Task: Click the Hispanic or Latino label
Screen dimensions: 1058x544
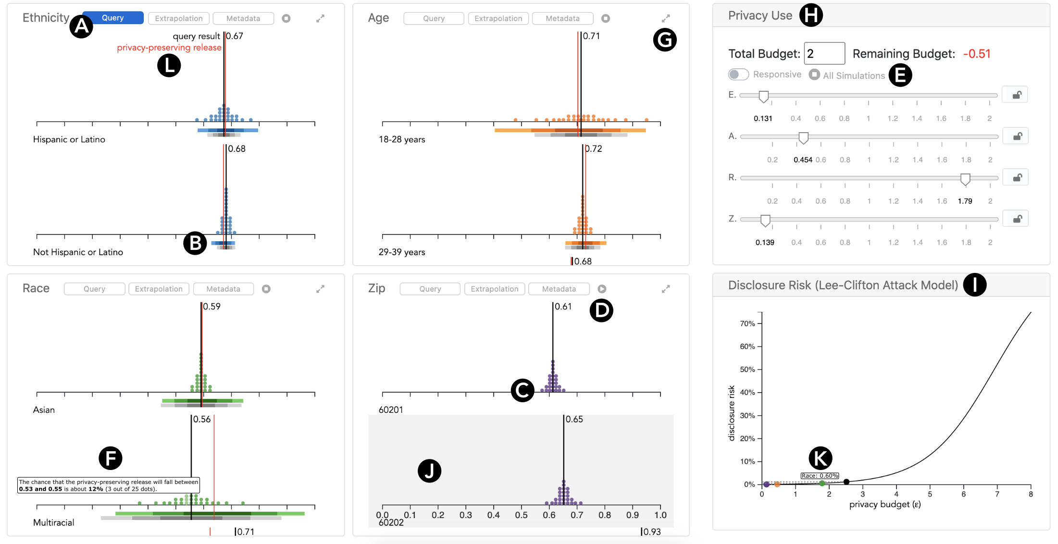Action: pos(69,139)
